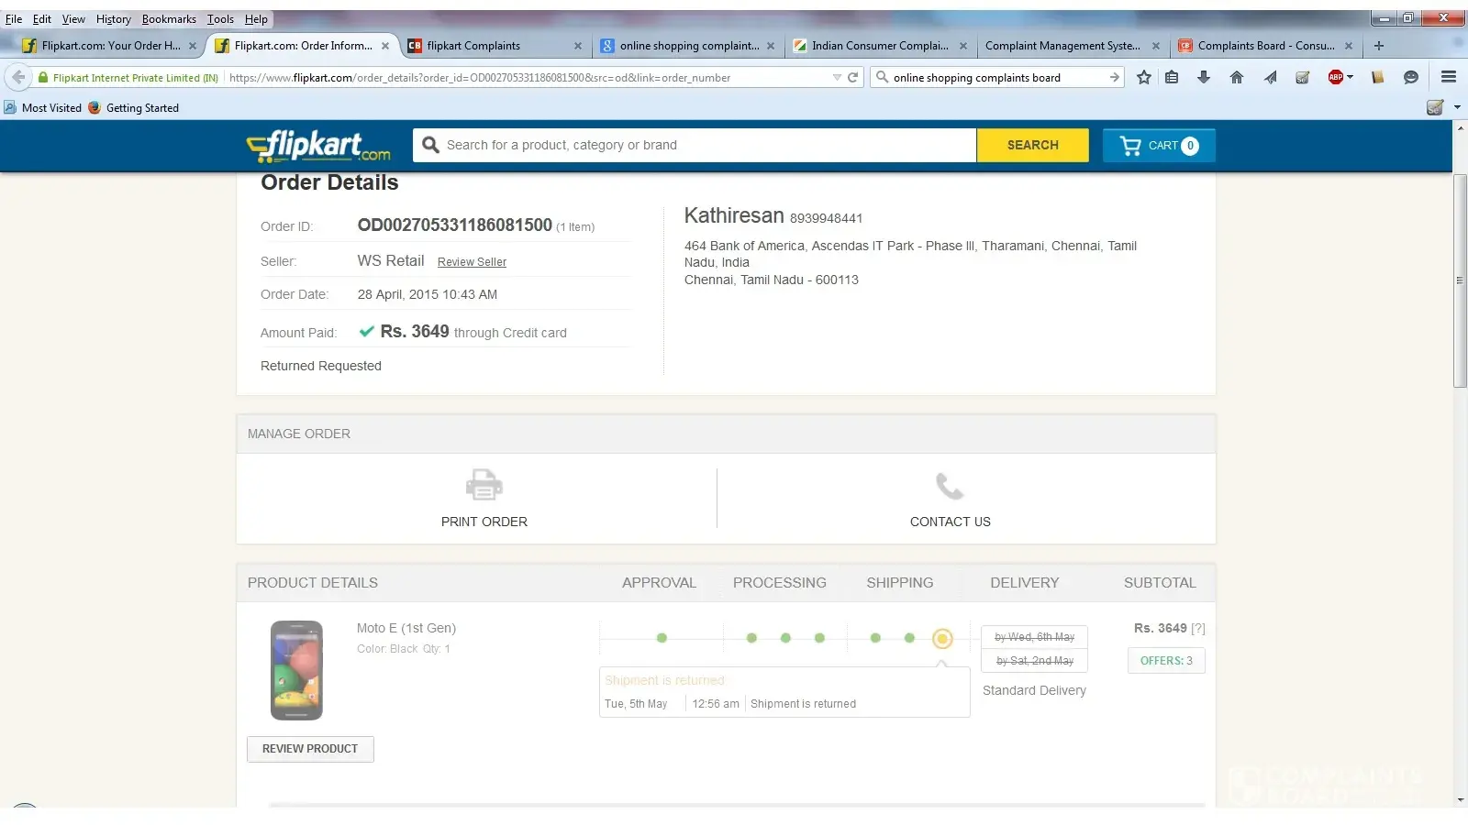The height and width of the screenshot is (825, 1468).
Task: Click the Flipkart logo
Action: click(318, 146)
